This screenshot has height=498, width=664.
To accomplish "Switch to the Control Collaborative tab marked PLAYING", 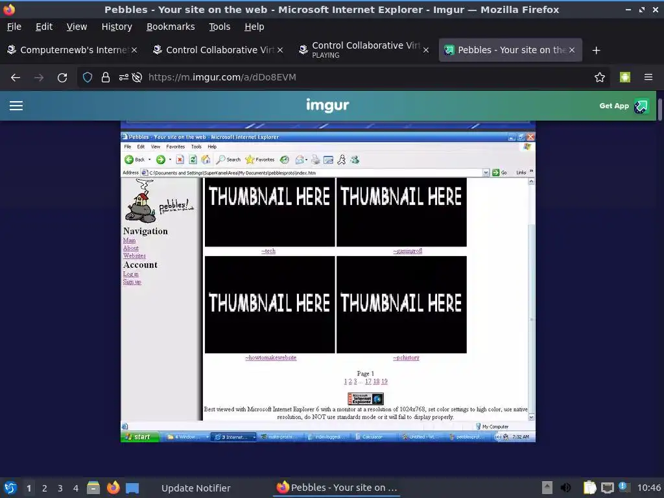I will (363, 50).
